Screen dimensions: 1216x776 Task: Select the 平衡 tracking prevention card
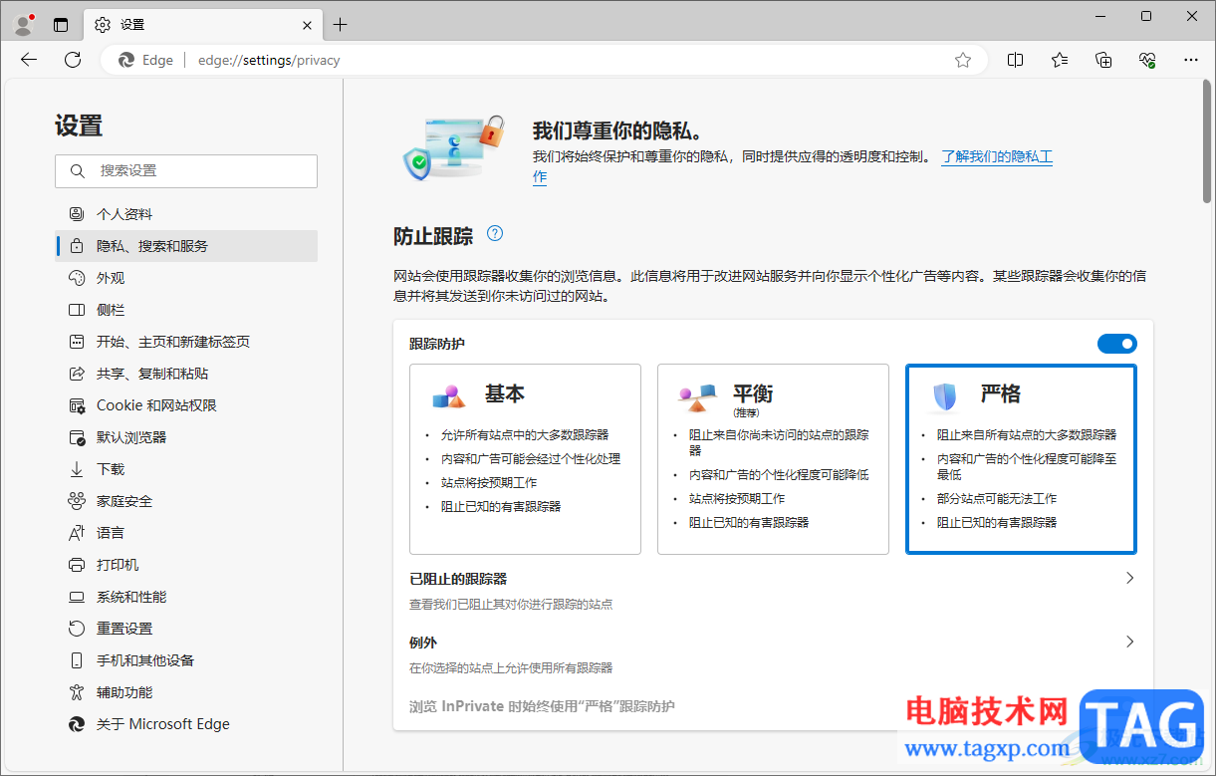click(773, 459)
